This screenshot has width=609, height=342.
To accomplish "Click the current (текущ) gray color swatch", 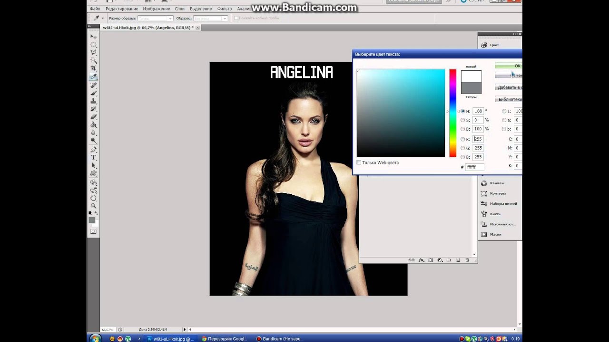I will tap(471, 88).
